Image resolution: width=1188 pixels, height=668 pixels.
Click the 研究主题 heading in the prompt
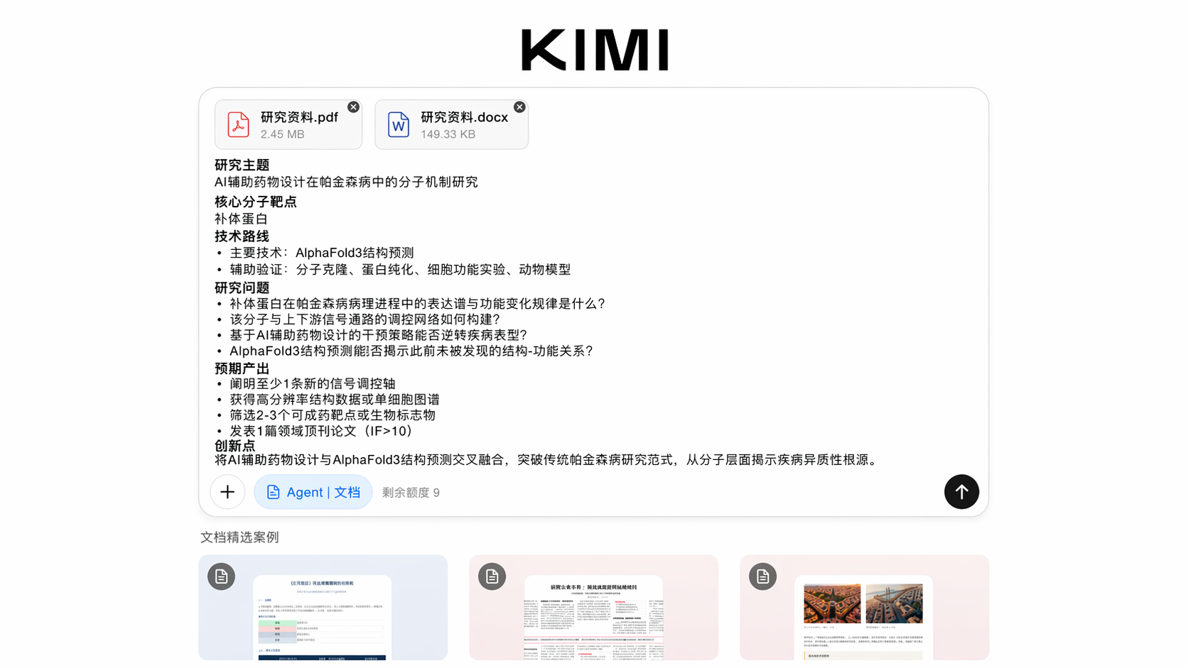coord(242,165)
